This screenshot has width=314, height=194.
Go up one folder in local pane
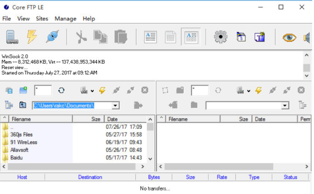(23, 105)
